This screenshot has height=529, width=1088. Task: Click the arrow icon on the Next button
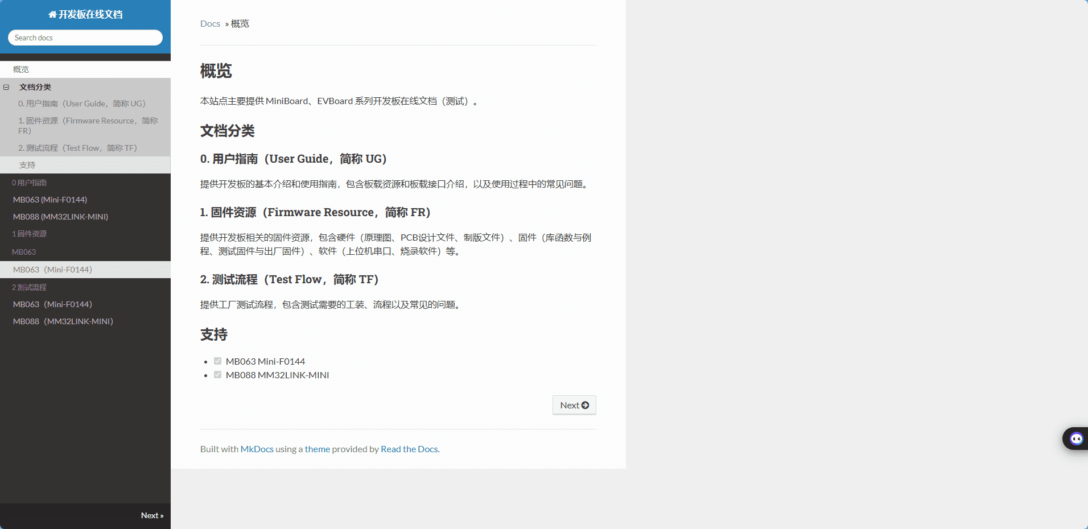tap(585, 405)
